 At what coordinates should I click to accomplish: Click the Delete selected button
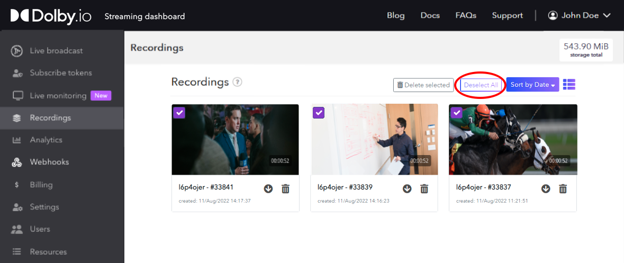[423, 85]
